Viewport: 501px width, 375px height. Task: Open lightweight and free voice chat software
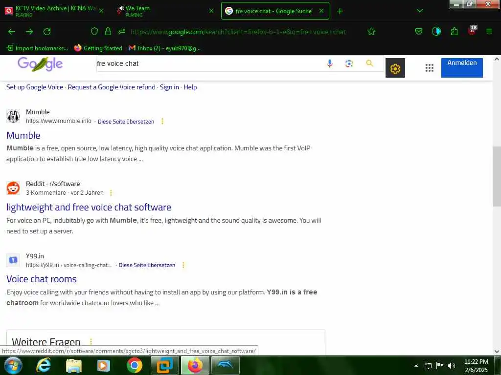[89, 207]
